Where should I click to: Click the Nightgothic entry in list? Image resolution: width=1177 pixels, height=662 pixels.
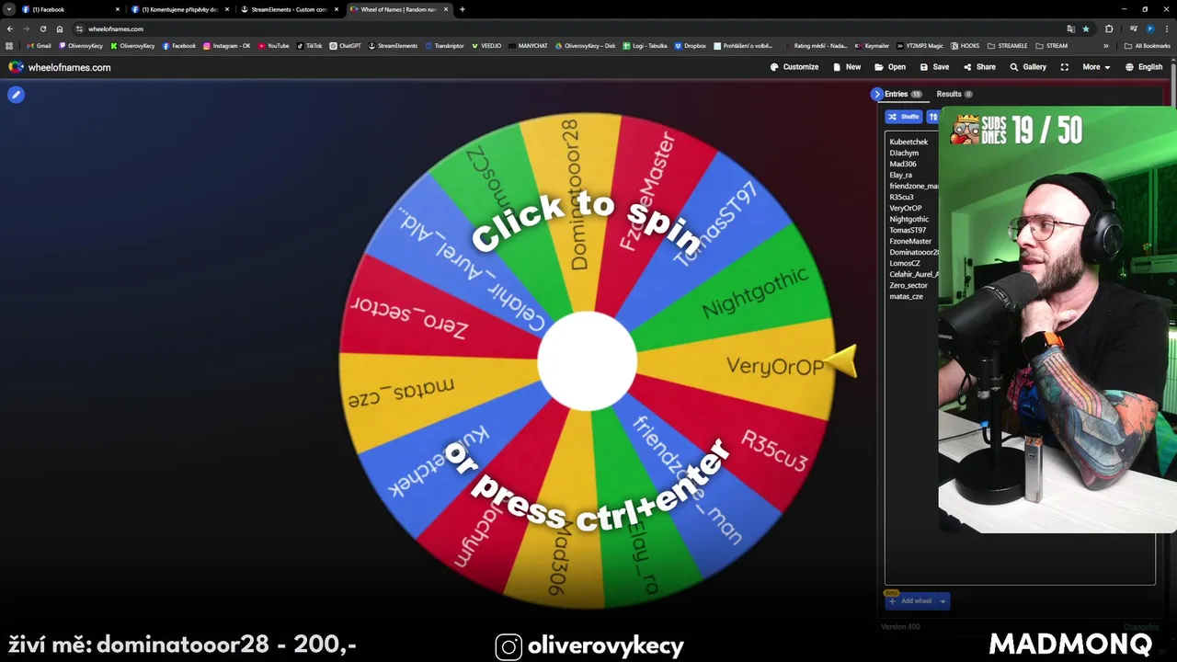coord(909,219)
